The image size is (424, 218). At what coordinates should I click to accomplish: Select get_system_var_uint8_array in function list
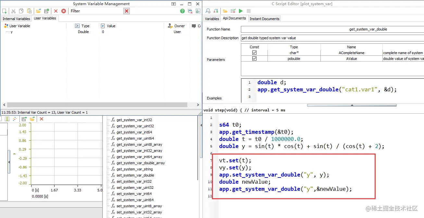click(x=139, y=144)
